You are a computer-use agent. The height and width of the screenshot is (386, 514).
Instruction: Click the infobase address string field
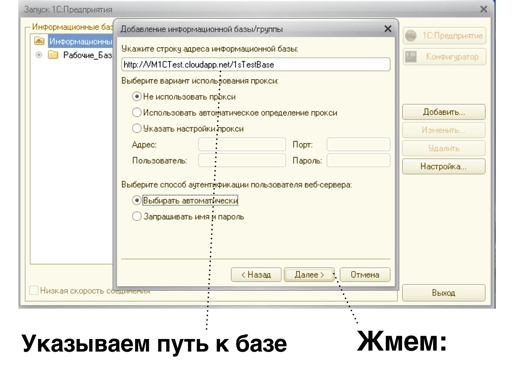click(256, 64)
